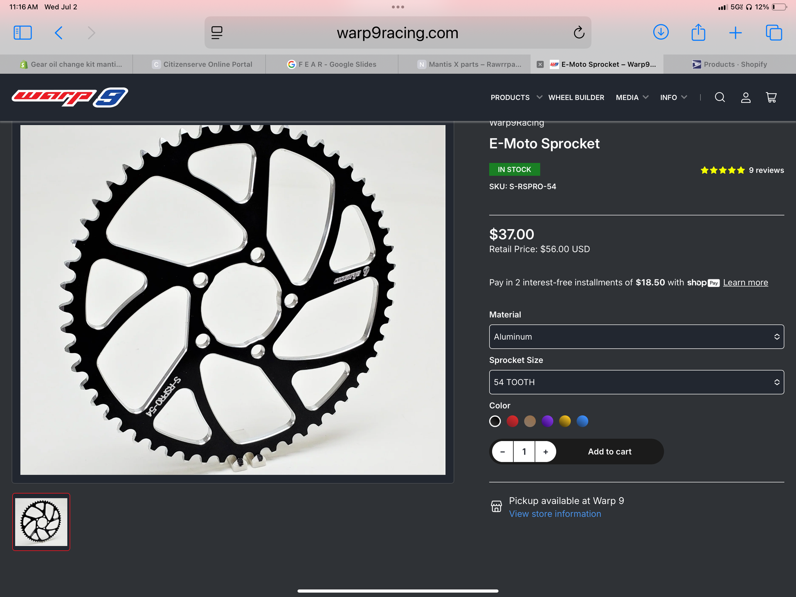796x597 pixels.
Task: Open the share sheet icon
Action: (698, 32)
